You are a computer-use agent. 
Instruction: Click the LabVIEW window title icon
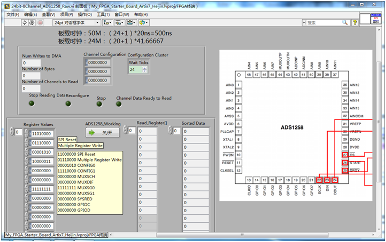[7, 6]
